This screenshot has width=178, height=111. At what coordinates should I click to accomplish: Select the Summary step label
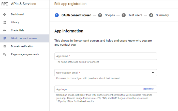coord(162,15)
